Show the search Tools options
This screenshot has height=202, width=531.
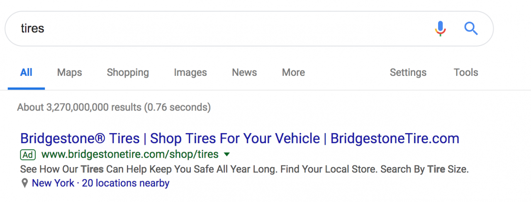click(466, 73)
